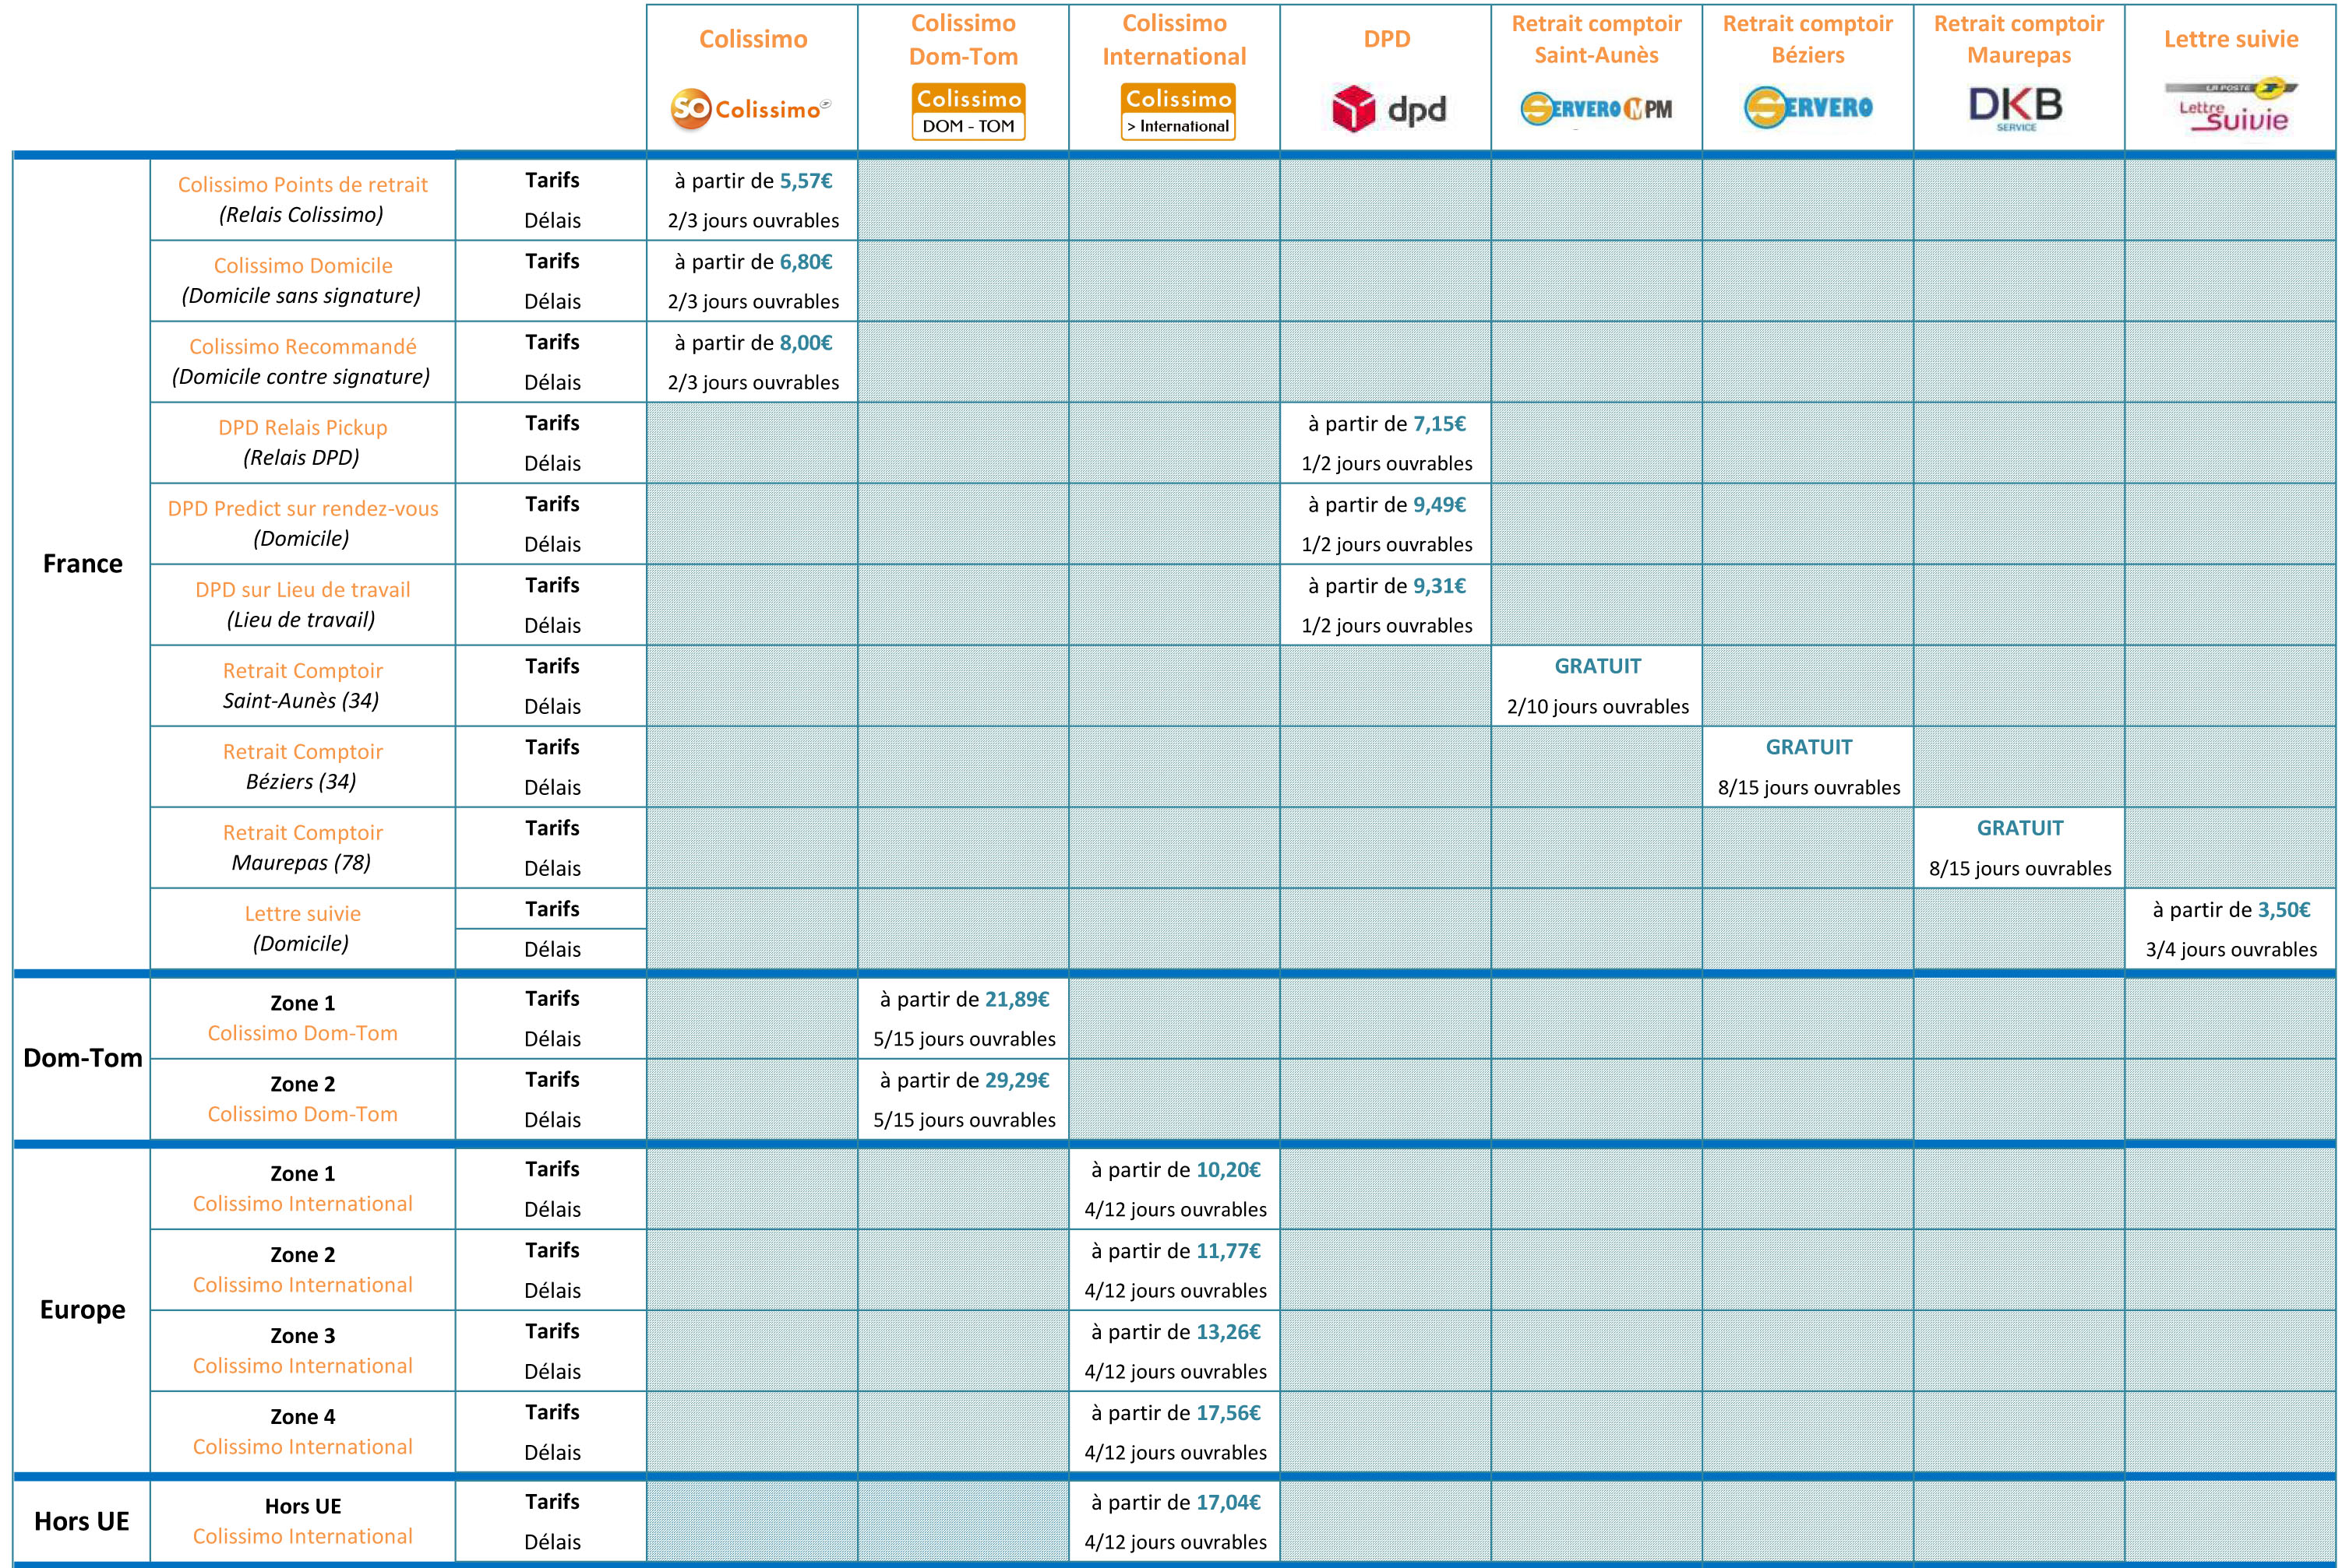2342x1568 pixels.
Task: Click "Zone 3 Colissimo International" label
Action: [x=302, y=1351]
